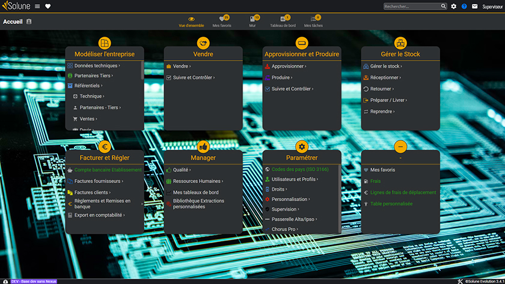Open the hamburger menu next to Solune logo
The height and width of the screenshot is (284, 505).
(x=37, y=6)
